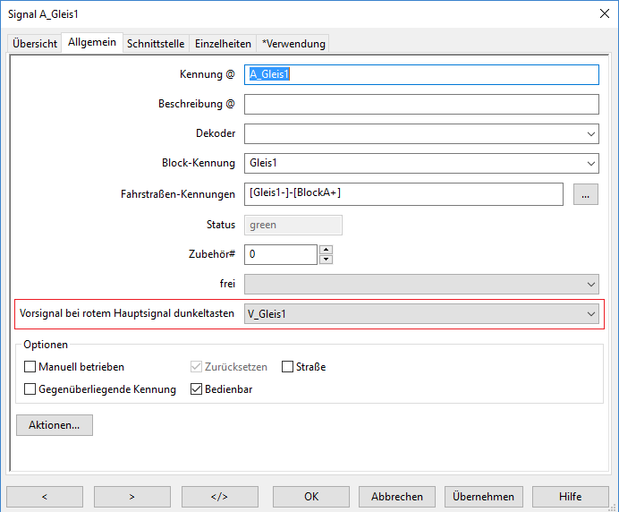Image resolution: width=619 pixels, height=512 pixels.
Task: Toggle the 'Bedienbar' checkbox
Action: 198,389
